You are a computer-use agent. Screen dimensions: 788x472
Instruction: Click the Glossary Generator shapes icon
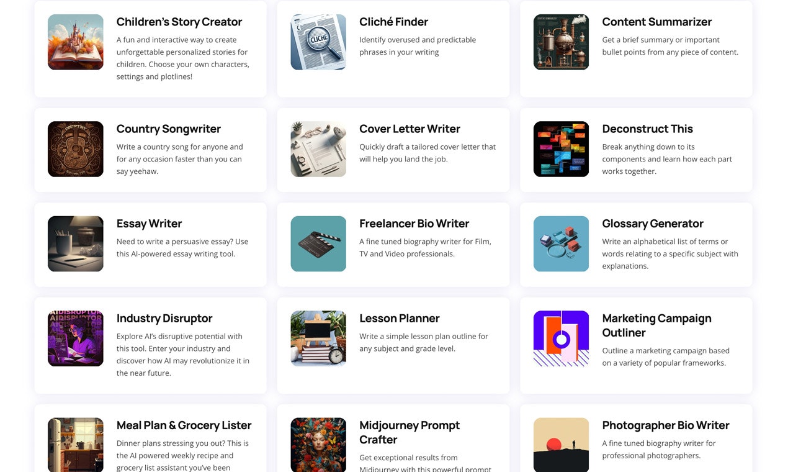(561, 244)
